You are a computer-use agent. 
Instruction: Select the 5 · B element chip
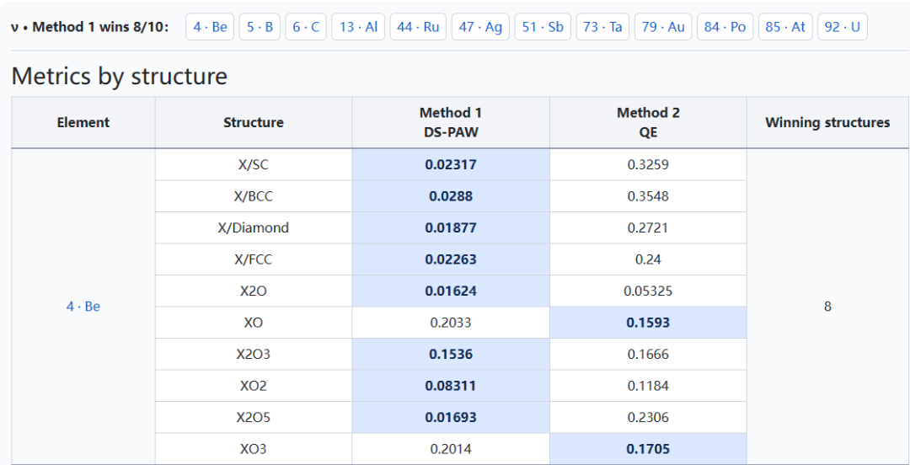click(260, 27)
